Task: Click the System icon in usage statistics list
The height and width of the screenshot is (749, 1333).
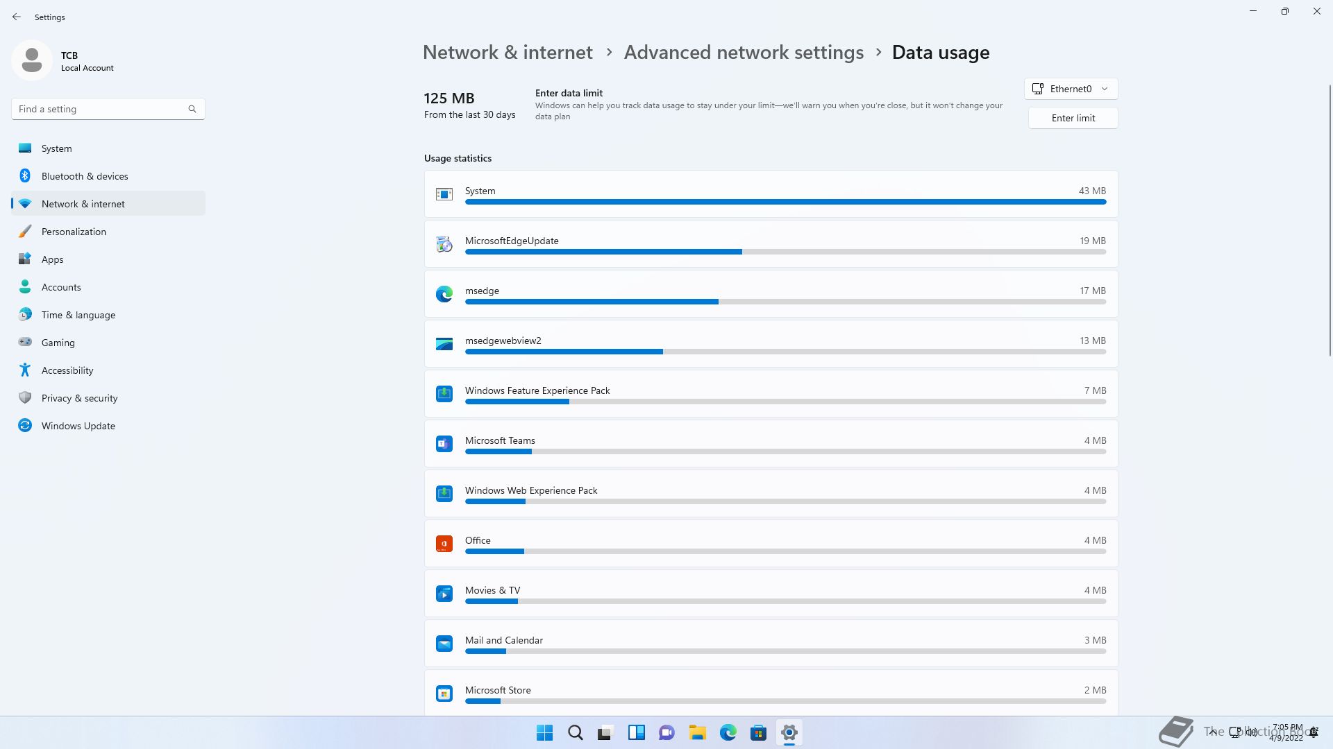Action: click(444, 194)
